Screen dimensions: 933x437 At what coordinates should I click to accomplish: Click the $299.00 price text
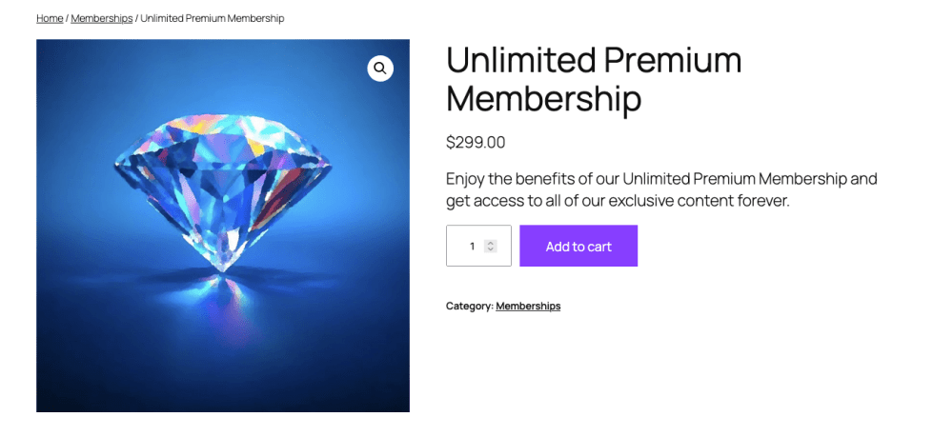476,143
